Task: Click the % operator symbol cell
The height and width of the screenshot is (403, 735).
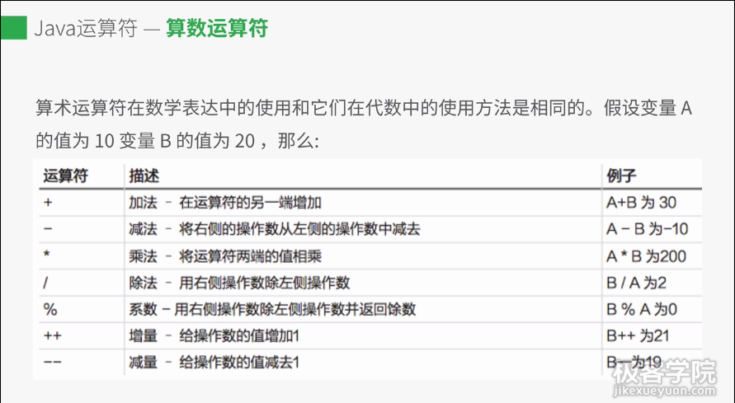Action: coord(49,309)
